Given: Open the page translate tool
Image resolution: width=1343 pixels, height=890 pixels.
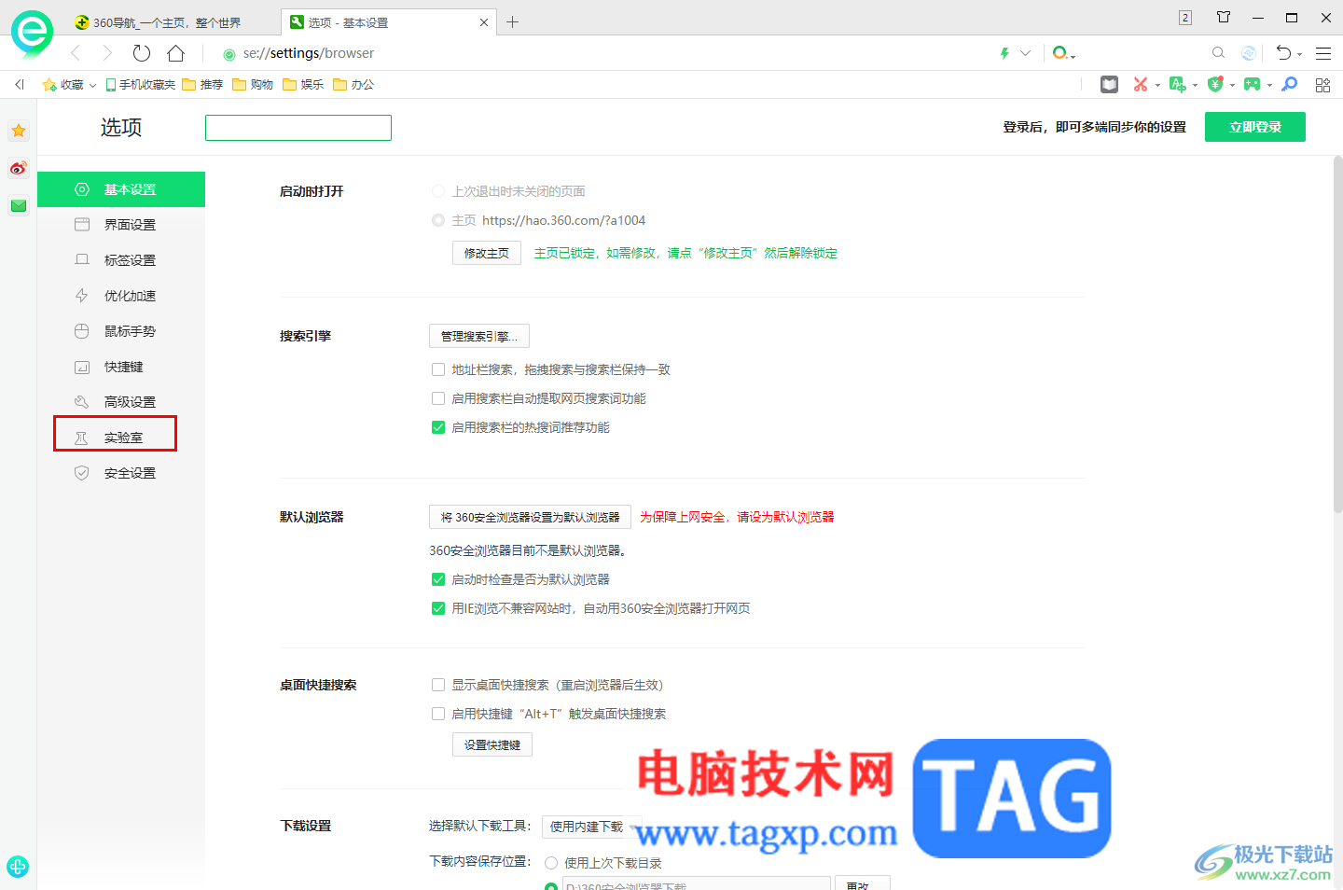Looking at the screenshot, I should (x=1177, y=85).
